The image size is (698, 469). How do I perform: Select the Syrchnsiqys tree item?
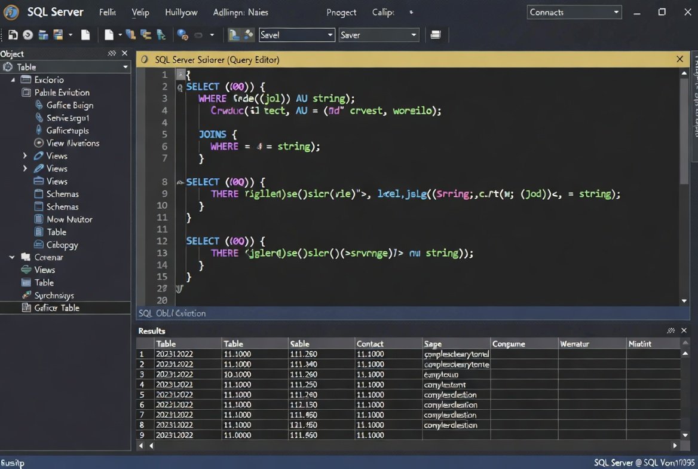(x=54, y=295)
